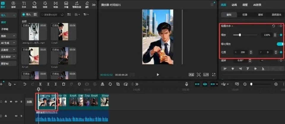Open 即梦AI in the sidebar
This screenshot has height=124, width=285.
pos(8,63)
